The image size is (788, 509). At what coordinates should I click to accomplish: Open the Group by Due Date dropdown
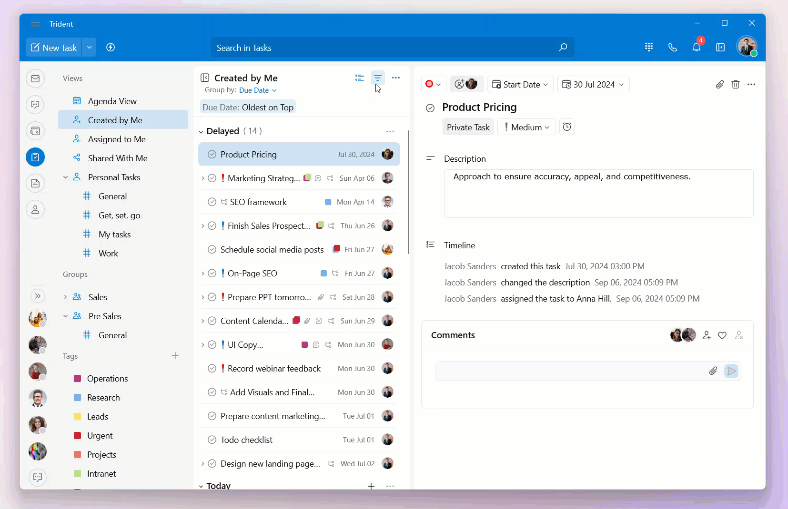pyautogui.click(x=258, y=90)
